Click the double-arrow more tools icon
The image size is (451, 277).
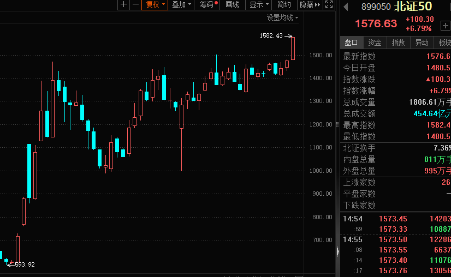point(318,5)
